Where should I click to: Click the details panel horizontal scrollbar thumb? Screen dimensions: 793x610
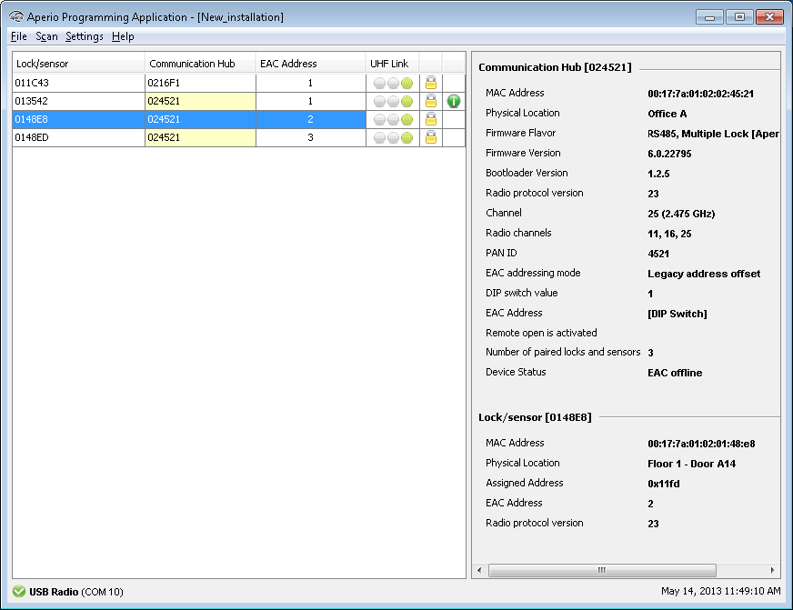click(602, 571)
